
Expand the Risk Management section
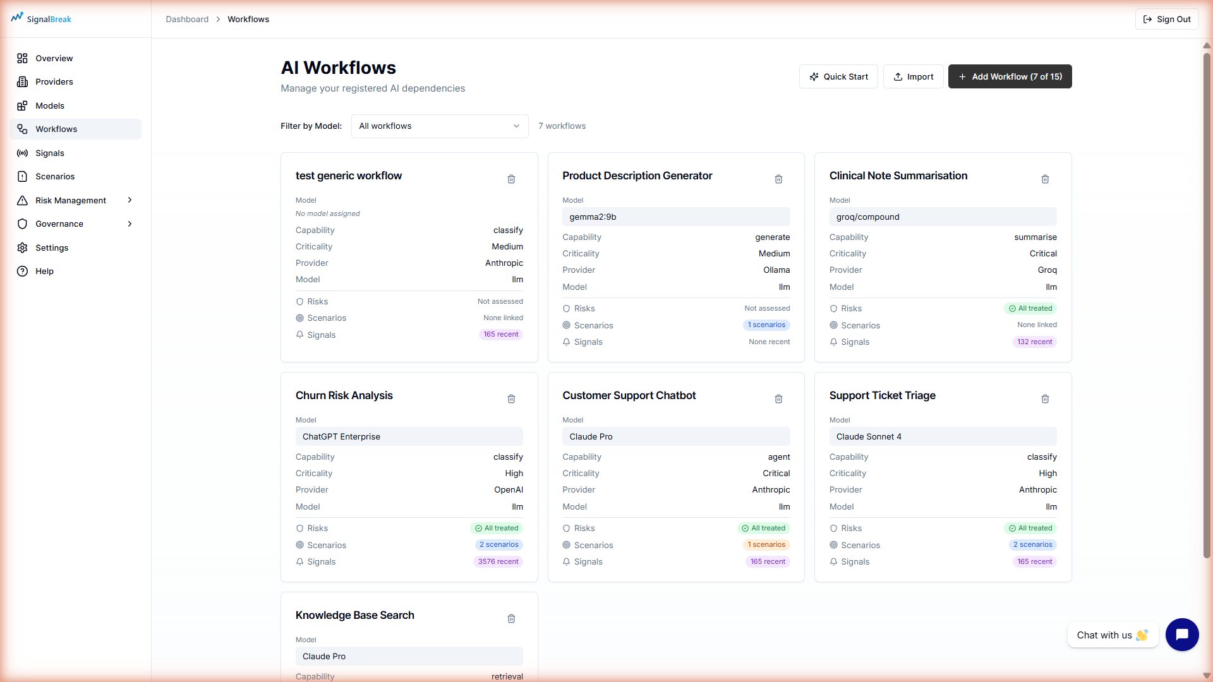70,200
